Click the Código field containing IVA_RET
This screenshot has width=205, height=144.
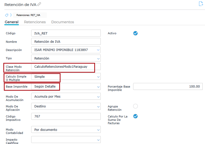tap(66, 33)
